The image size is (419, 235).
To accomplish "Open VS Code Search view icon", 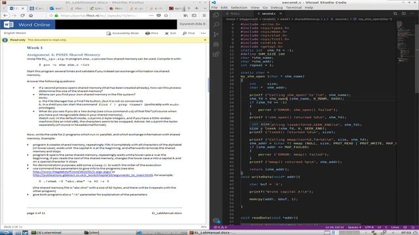I will click(x=216, y=25).
